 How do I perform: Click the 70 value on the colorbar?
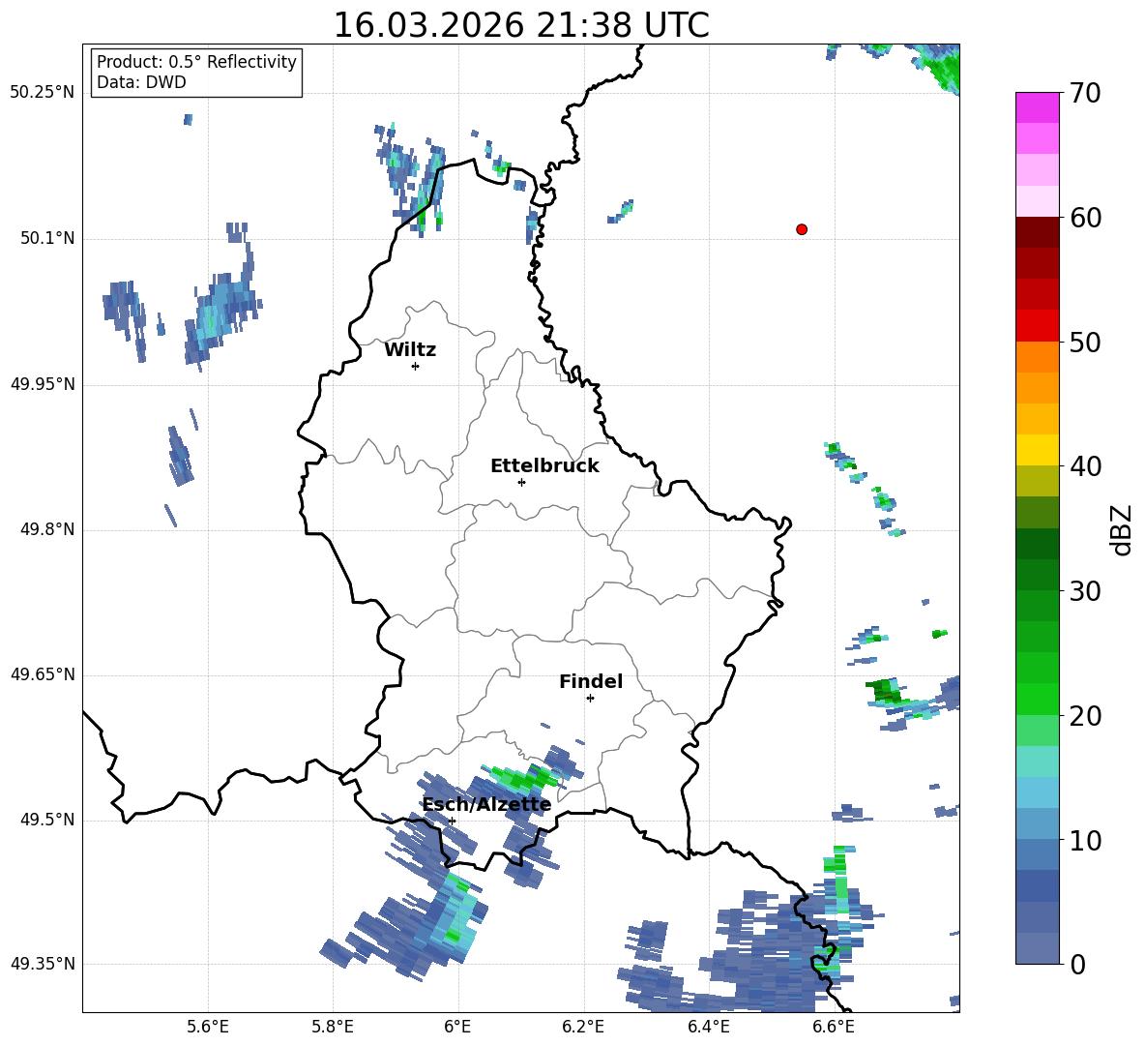[x=1085, y=94]
